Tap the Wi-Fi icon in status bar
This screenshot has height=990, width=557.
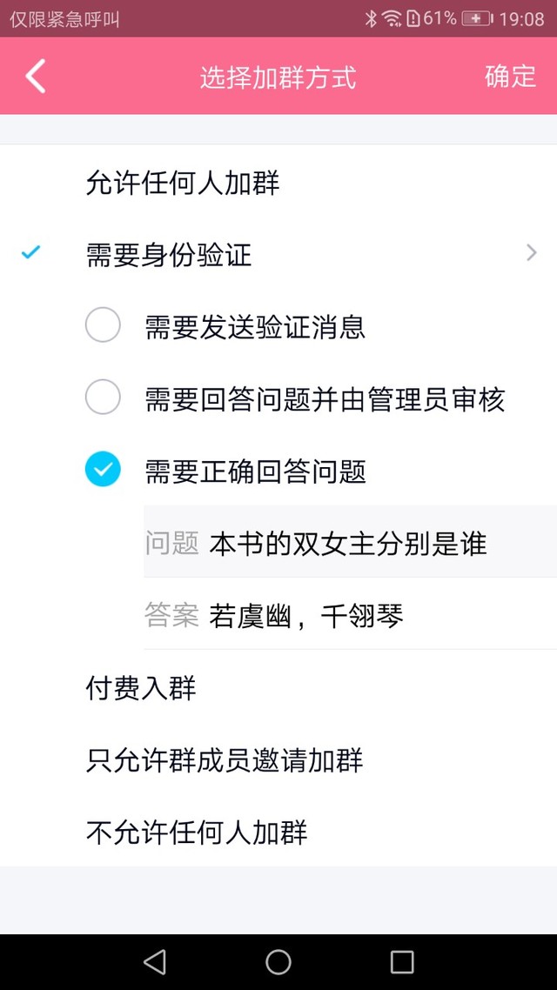point(392,18)
